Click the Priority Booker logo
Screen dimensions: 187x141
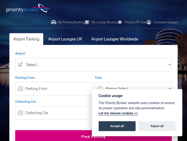pyautogui.click(x=28, y=9)
